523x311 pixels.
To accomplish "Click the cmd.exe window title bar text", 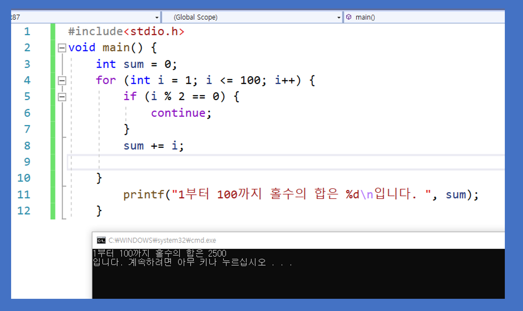I will tap(162, 240).
